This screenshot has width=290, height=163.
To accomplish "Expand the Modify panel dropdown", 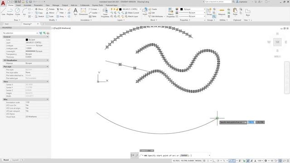I will pos(53,20).
